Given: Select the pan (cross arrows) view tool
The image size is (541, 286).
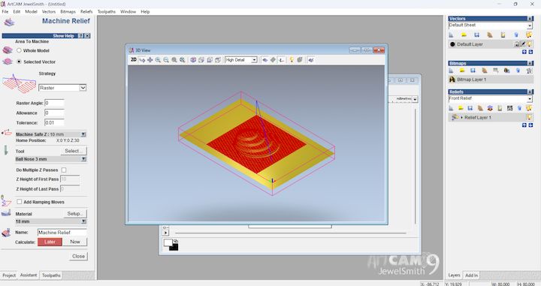Looking at the screenshot, I should point(150,59).
